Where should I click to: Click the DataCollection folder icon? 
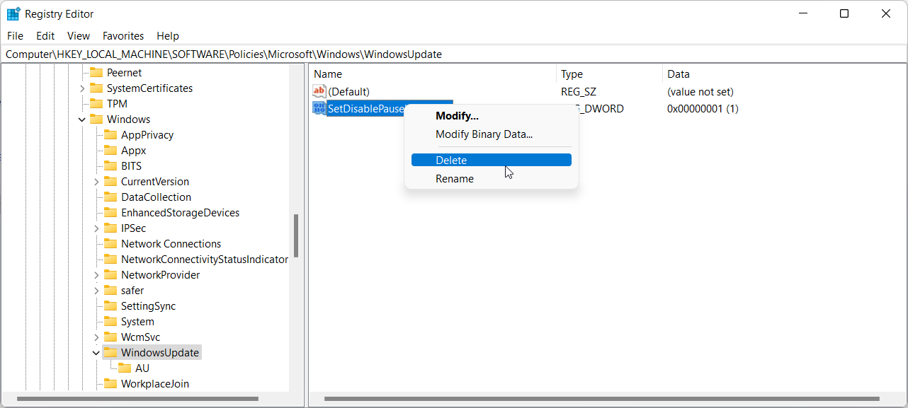pos(110,197)
